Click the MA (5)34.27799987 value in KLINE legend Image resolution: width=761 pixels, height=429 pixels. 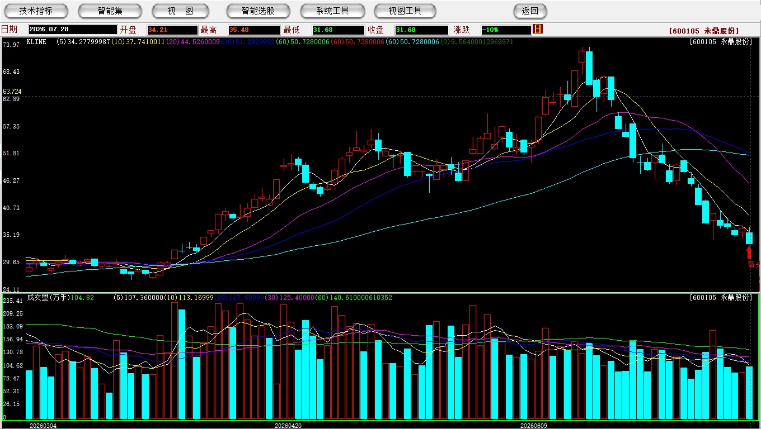(83, 42)
